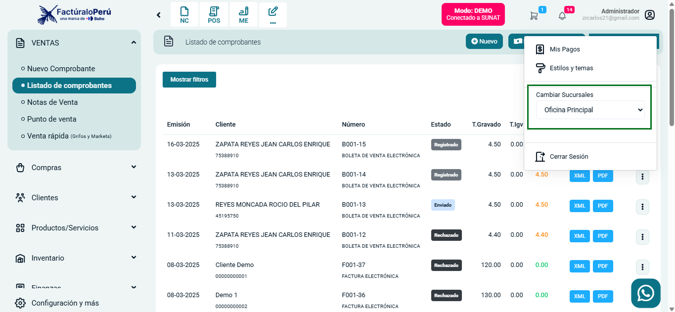
Task: Click the Compras shopping bag icon
Action: point(20,167)
